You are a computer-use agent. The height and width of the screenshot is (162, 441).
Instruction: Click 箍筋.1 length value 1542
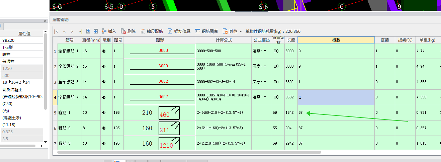point(291,112)
